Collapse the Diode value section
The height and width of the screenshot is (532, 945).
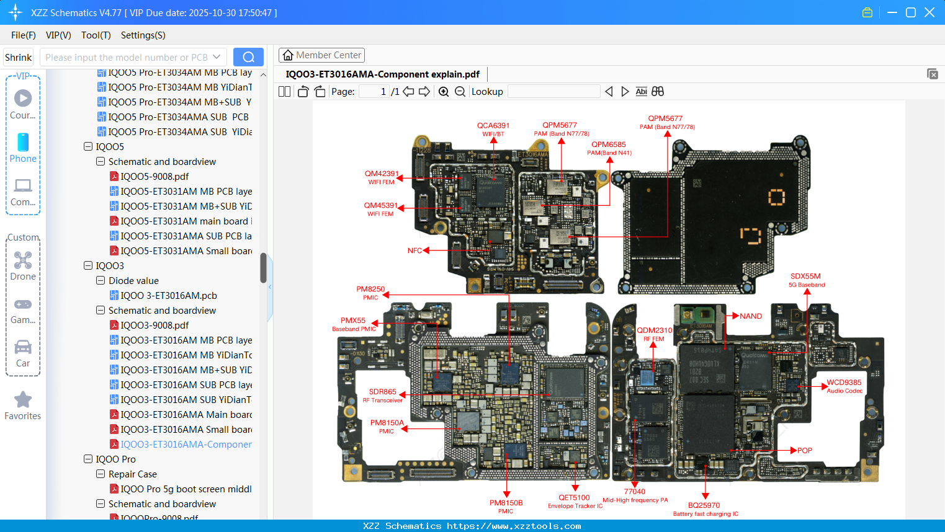[x=101, y=280]
